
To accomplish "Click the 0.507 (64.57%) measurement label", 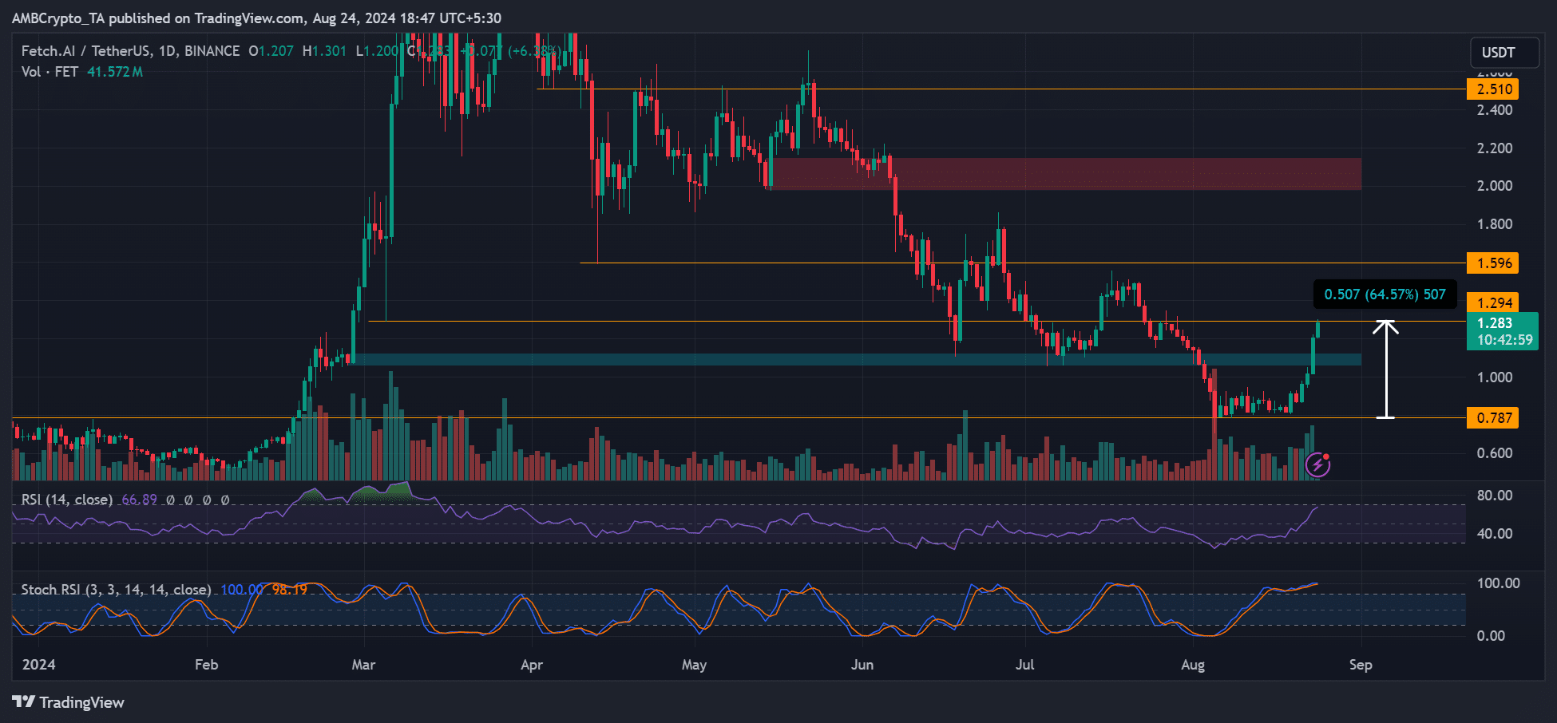I will (x=1385, y=294).
